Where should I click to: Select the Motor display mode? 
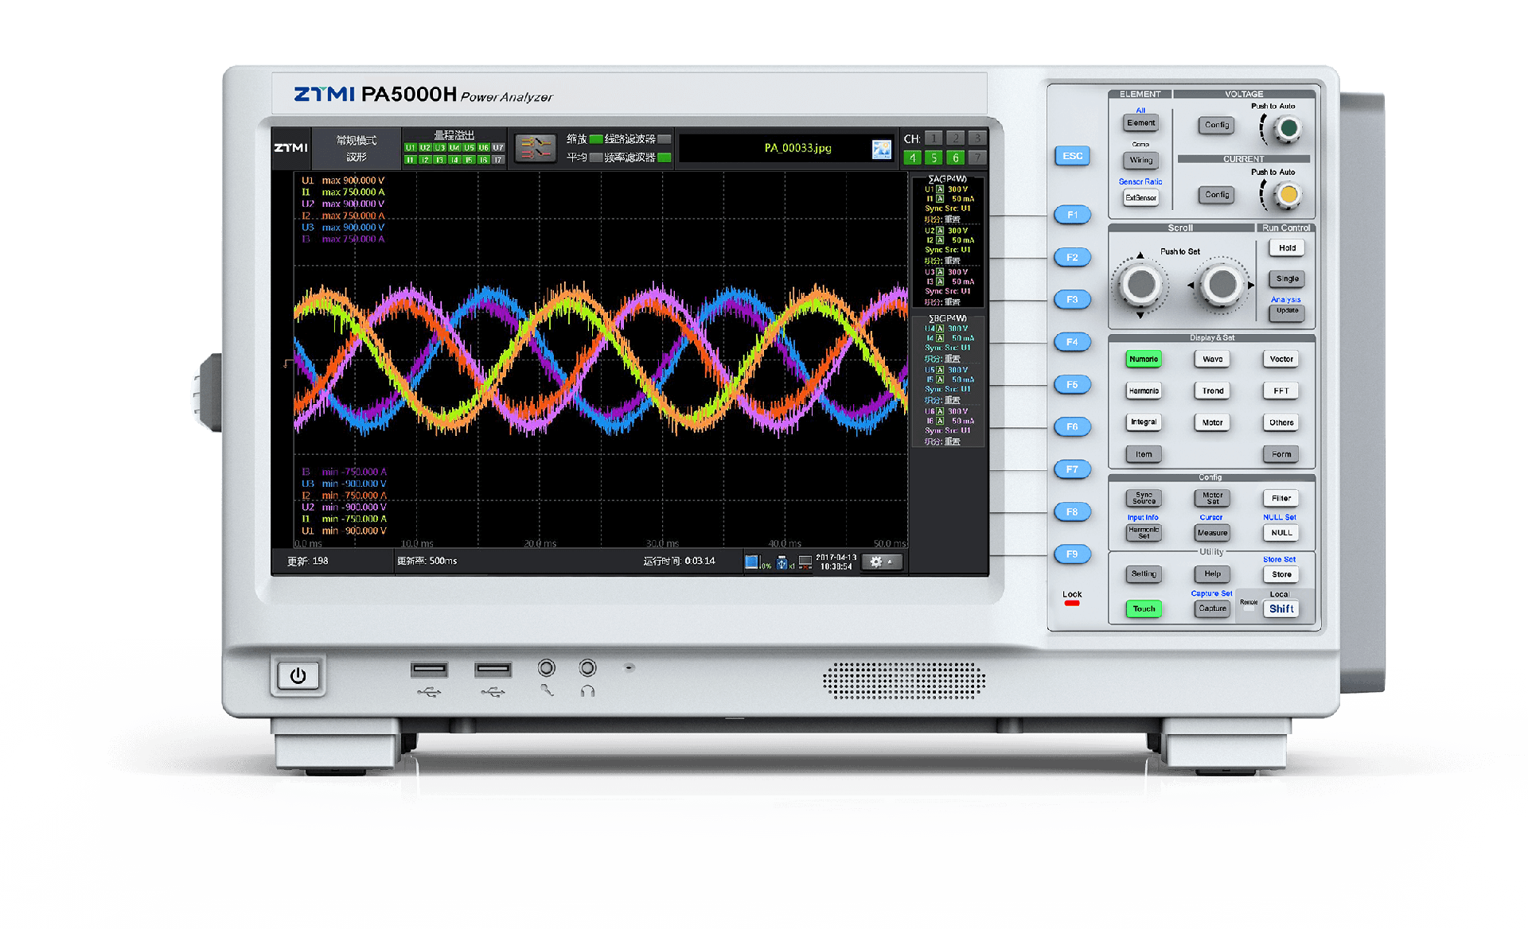[x=1212, y=422]
